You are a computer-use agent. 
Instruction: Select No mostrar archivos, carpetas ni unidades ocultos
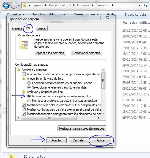[29, 101]
